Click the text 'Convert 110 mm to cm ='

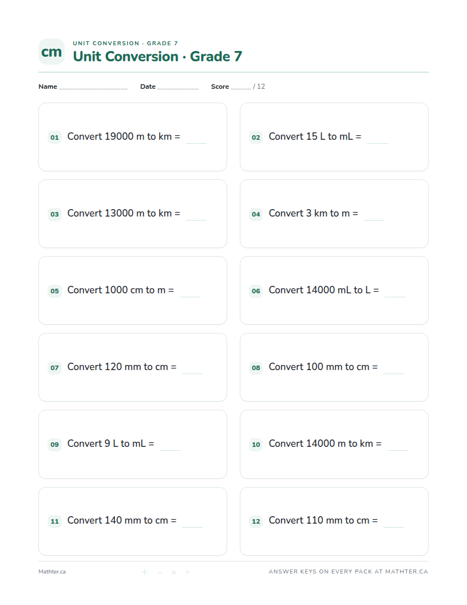tap(323, 521)
